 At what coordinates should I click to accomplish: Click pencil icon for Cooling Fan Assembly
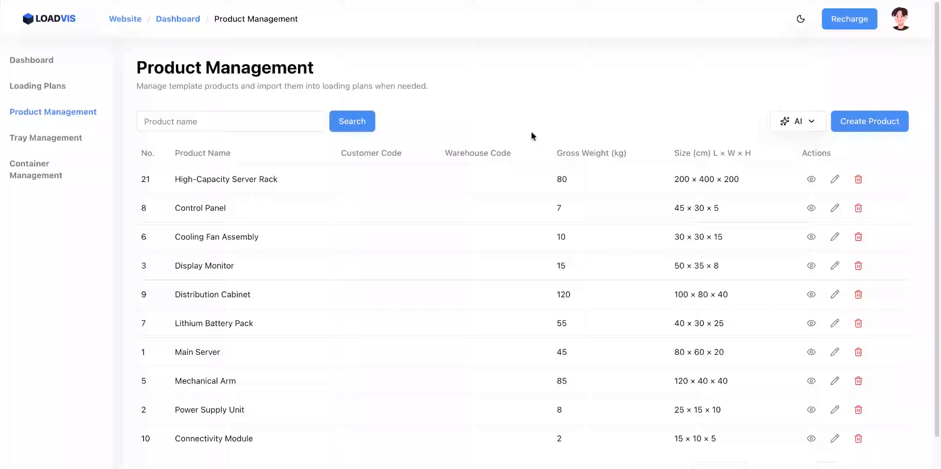point(835,237)
